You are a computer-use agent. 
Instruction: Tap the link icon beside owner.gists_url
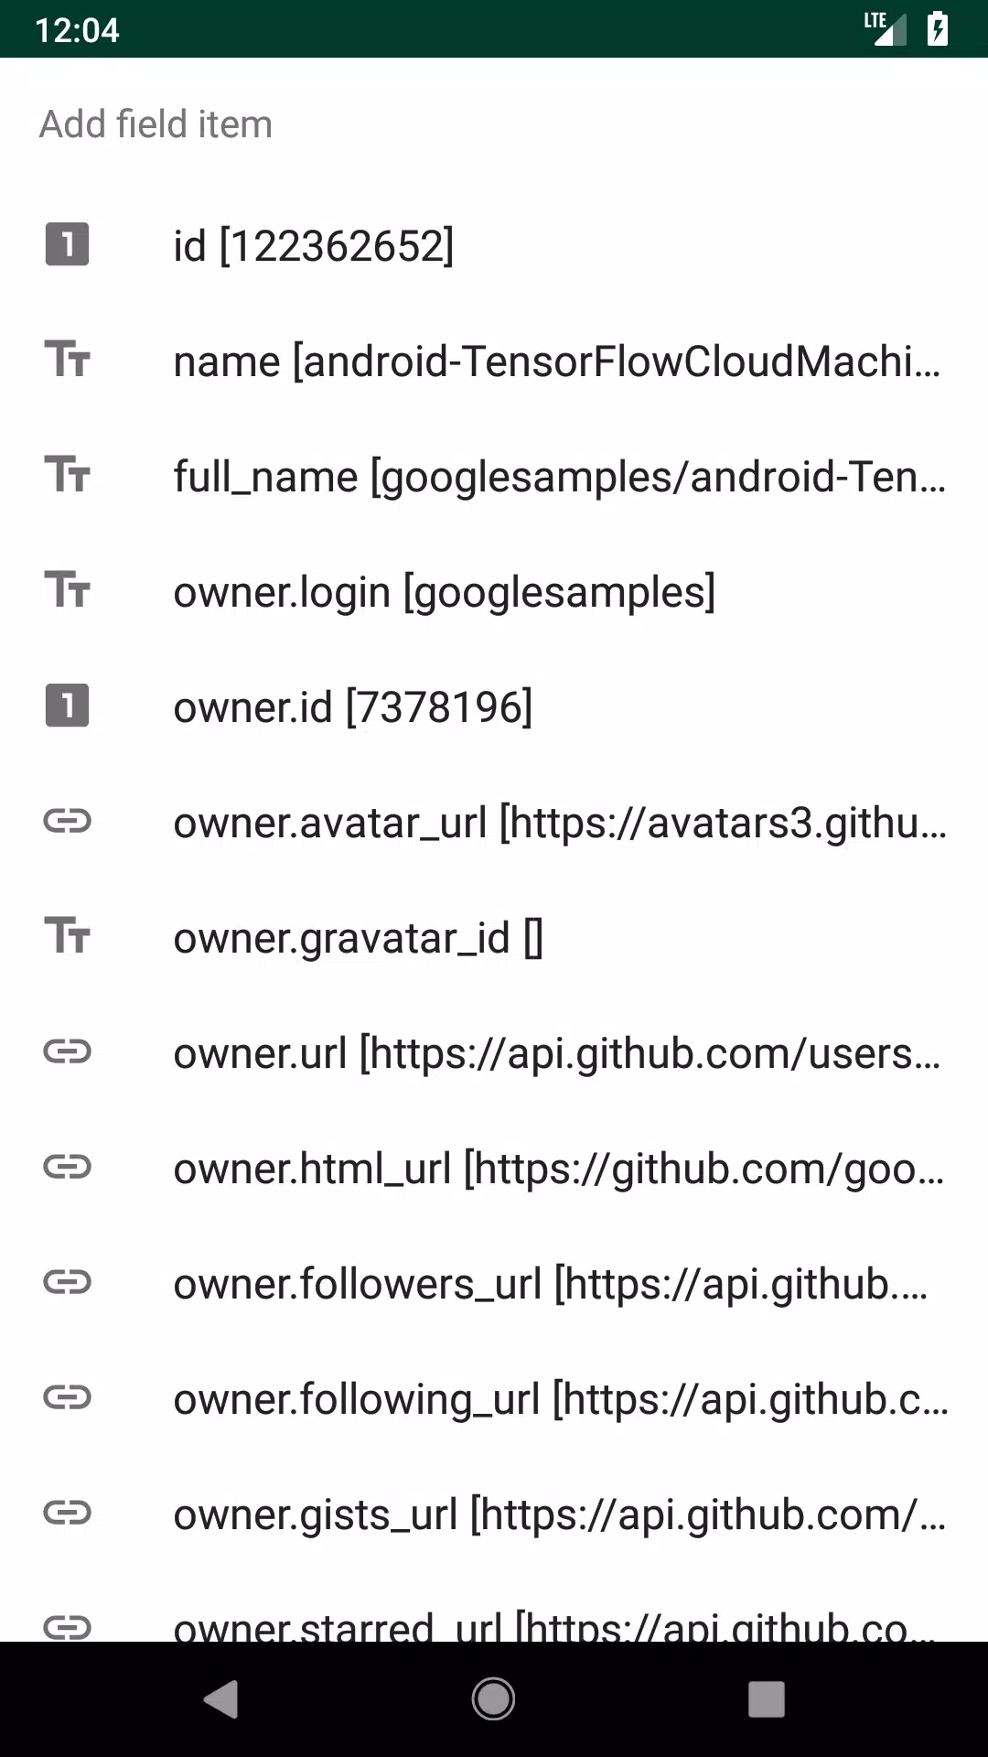pyautogui.click(x=67, y=1513)
